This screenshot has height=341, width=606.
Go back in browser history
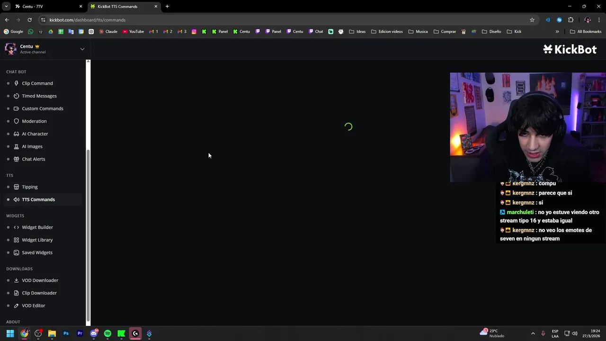[7, 20]
